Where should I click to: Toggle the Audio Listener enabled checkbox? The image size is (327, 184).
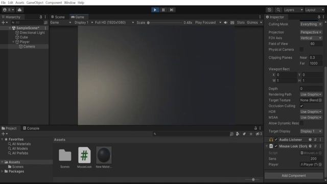(276, 140)
